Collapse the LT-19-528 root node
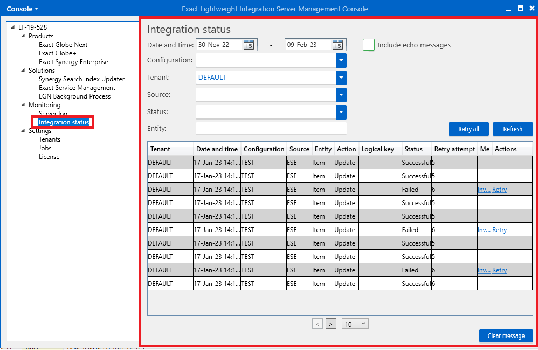This screenshot has height=350, width=538. 13,27
